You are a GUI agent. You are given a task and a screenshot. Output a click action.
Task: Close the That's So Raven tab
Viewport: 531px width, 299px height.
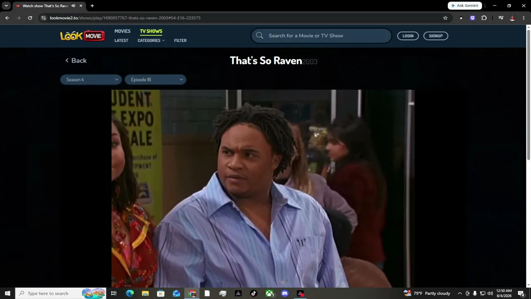81,6
